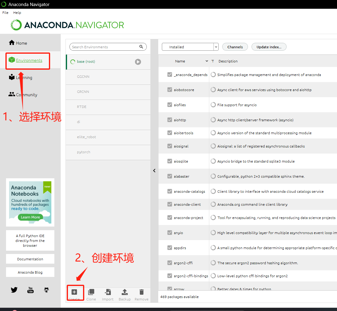Click type icon for alabaster row
This screenshot has width=337, height=311.
pos(213,176)
